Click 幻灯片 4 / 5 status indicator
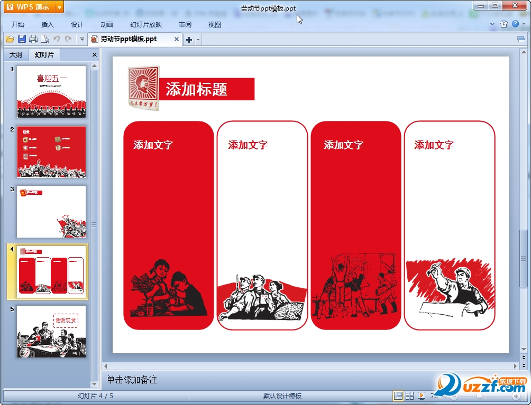 pyautogui.click(x=96, y=396)
